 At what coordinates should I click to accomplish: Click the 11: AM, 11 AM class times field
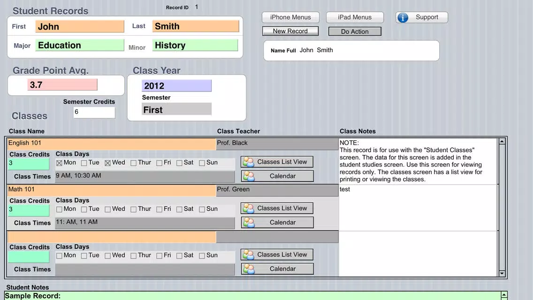tap(145, 223)
